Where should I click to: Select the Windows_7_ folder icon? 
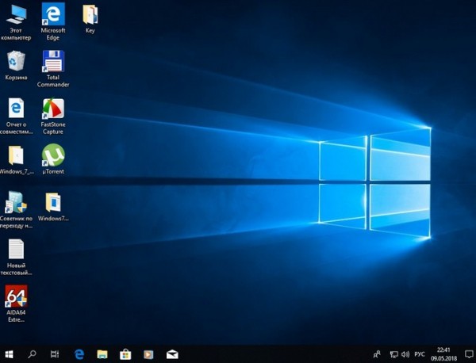click(16, 160)
